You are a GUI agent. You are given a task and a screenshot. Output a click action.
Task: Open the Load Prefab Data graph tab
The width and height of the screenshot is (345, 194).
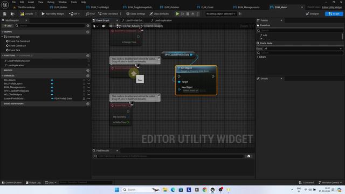click(x=134, y=20)
